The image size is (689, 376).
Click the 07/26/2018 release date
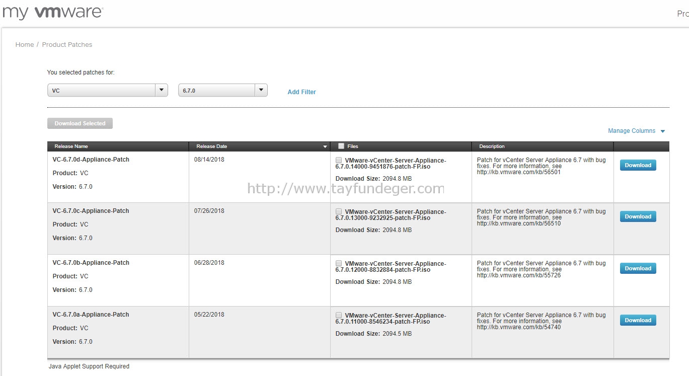point(209,211)
